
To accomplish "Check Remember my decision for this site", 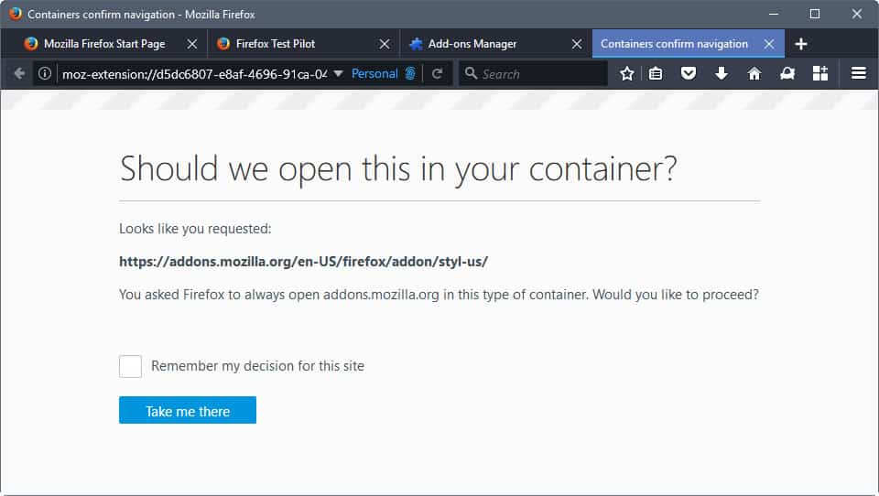I will (131, 366).
